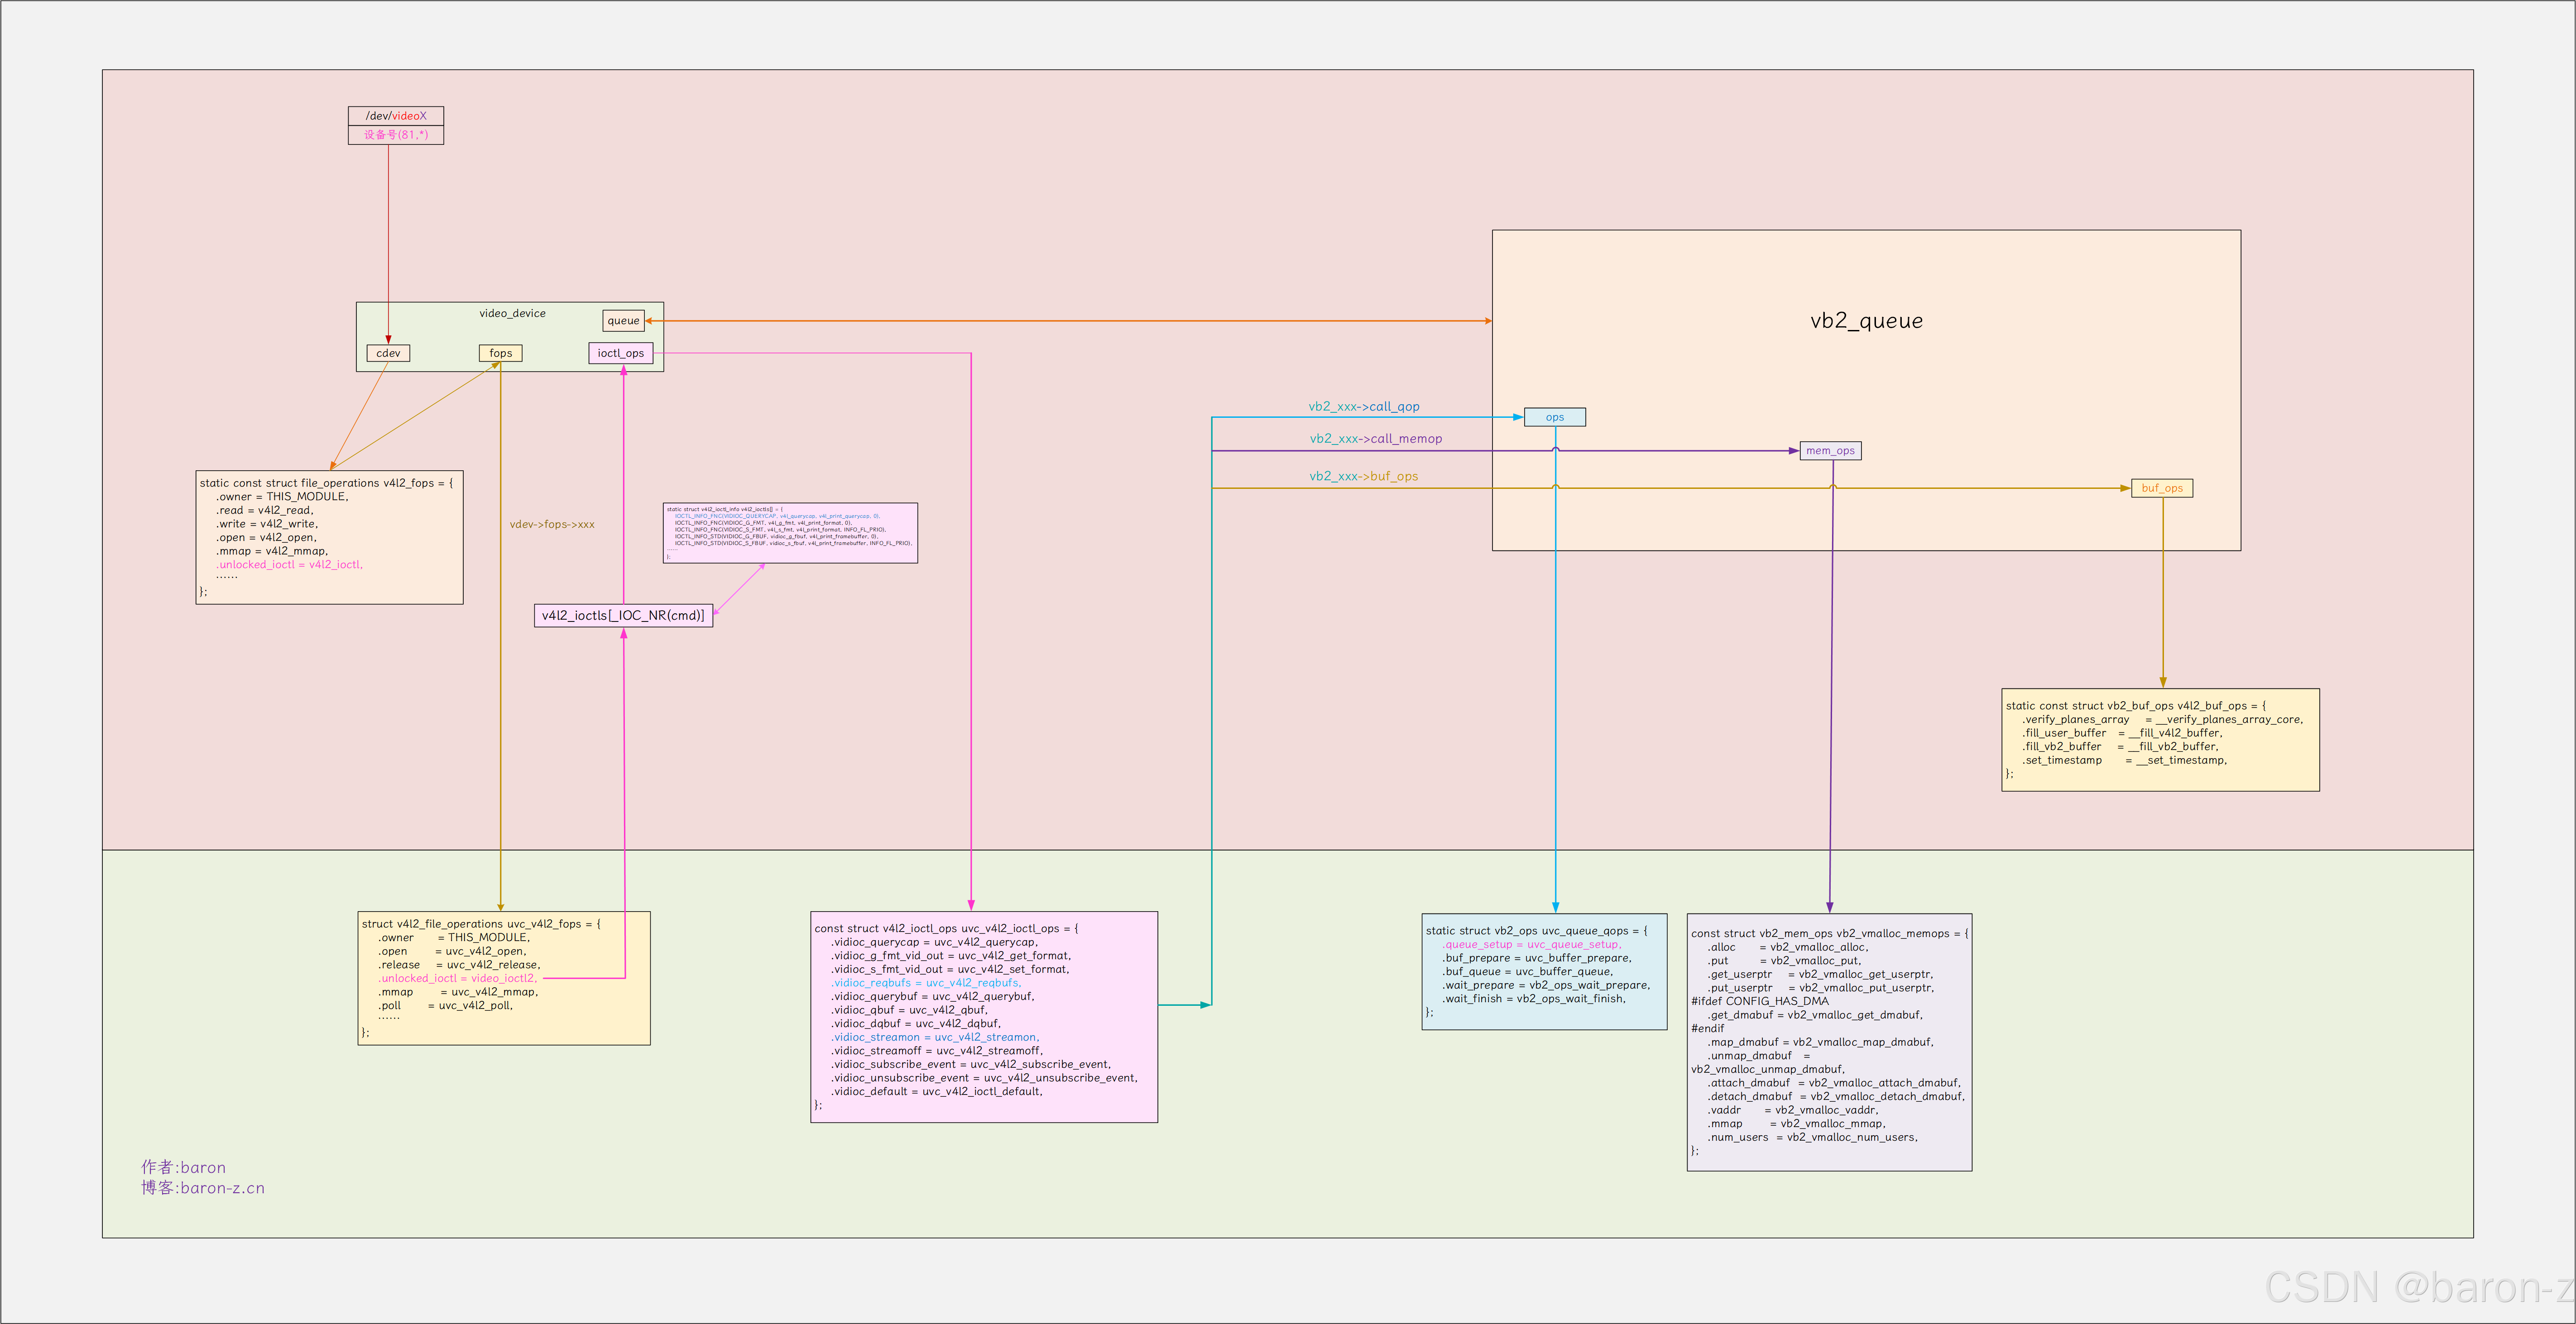Click the large "vb2_queue" title
The width and height of the screenshot is (2576, 1324).
[x=1866, y=321]
